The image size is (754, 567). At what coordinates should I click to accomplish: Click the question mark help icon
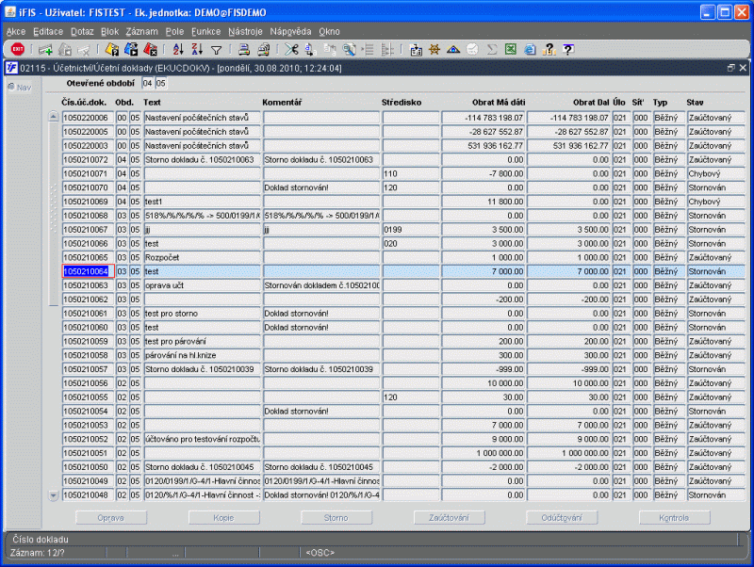tap(549, 49)
